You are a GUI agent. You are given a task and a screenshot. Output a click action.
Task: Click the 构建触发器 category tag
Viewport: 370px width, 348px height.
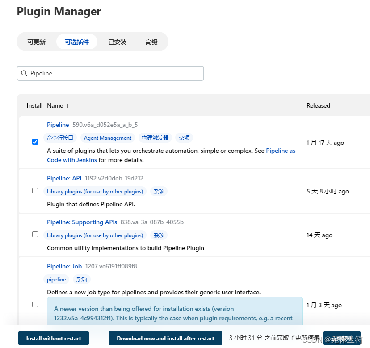pyautogui.click(x=155, y=138)
